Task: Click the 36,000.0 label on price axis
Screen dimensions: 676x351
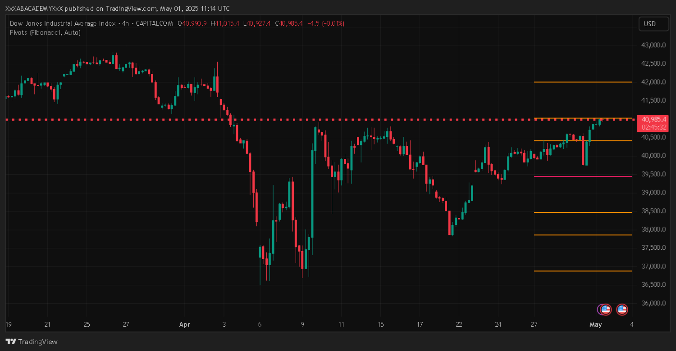Action: (x=653, y=303)
